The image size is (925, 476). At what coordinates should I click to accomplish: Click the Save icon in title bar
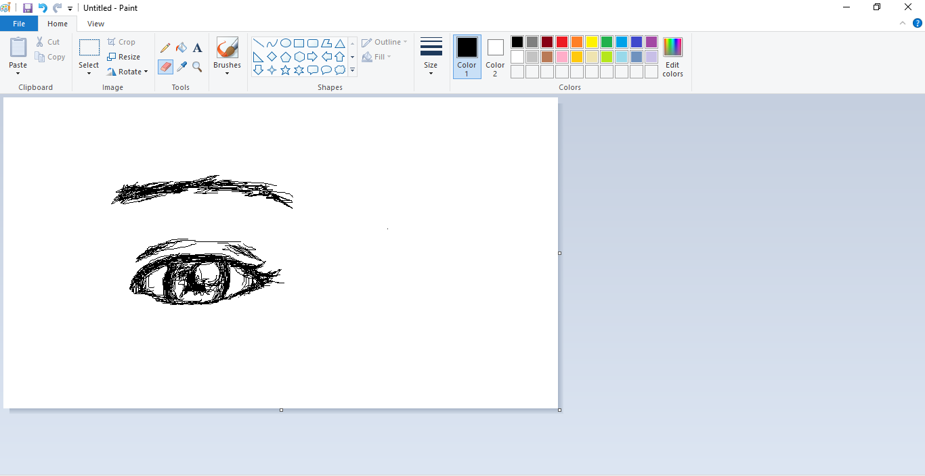click(x=28, y=8)
